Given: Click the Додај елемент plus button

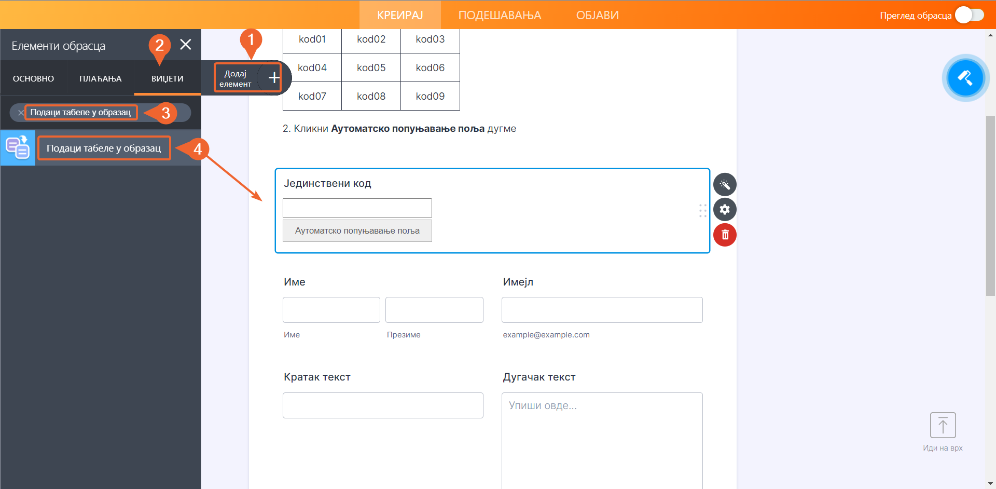Looking at the screenshot, I should (x=273, y=78).
